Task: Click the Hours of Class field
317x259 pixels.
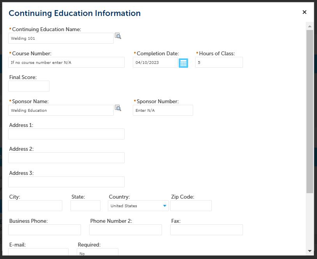Action: coord(219,62)
